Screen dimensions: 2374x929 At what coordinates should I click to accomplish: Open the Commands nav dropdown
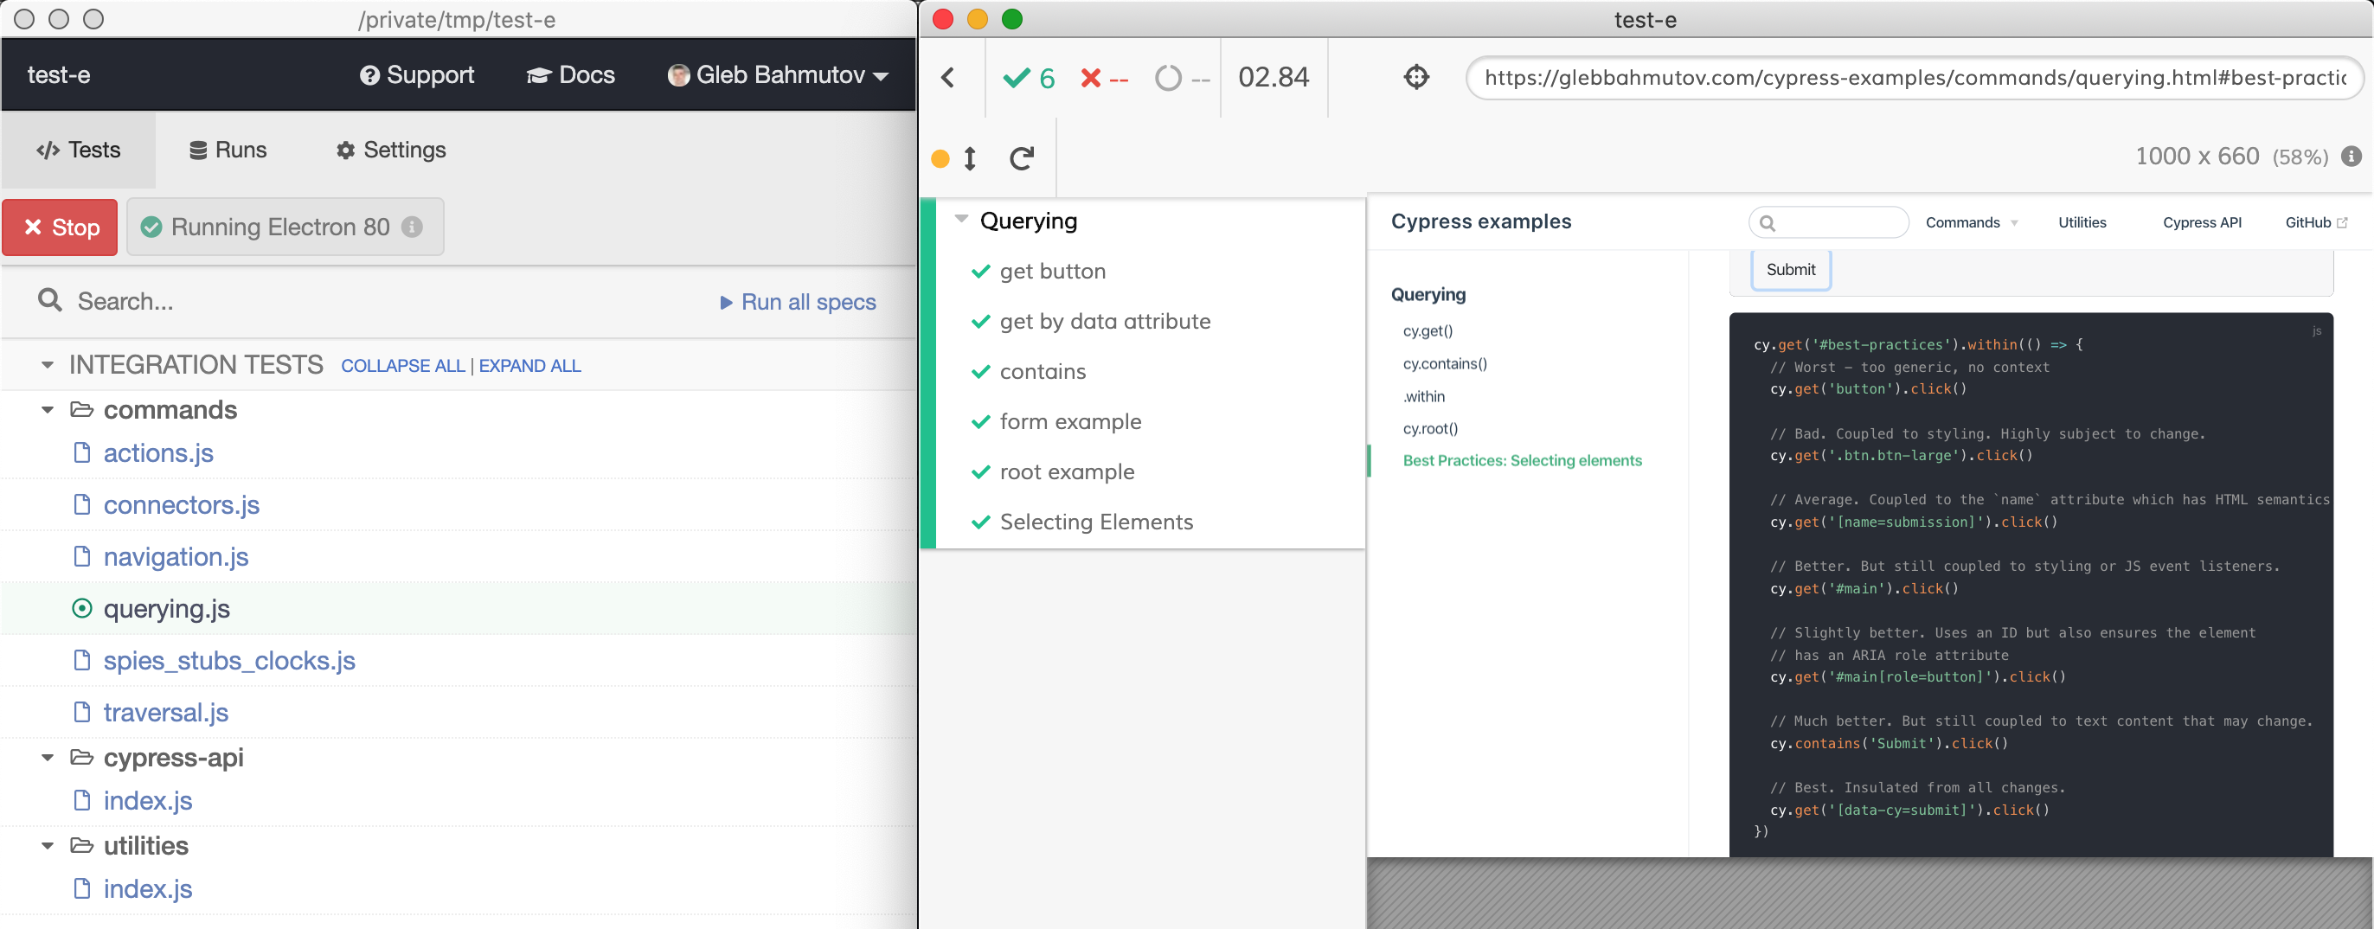(x=1971, y=222)
